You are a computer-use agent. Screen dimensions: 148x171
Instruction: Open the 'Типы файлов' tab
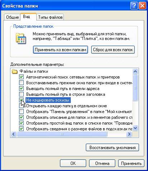[50, 17]
